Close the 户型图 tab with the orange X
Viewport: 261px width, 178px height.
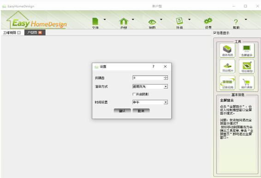(40, 32)
